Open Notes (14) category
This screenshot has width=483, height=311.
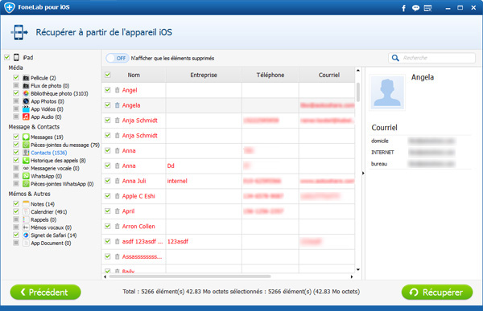coord(43,204)
